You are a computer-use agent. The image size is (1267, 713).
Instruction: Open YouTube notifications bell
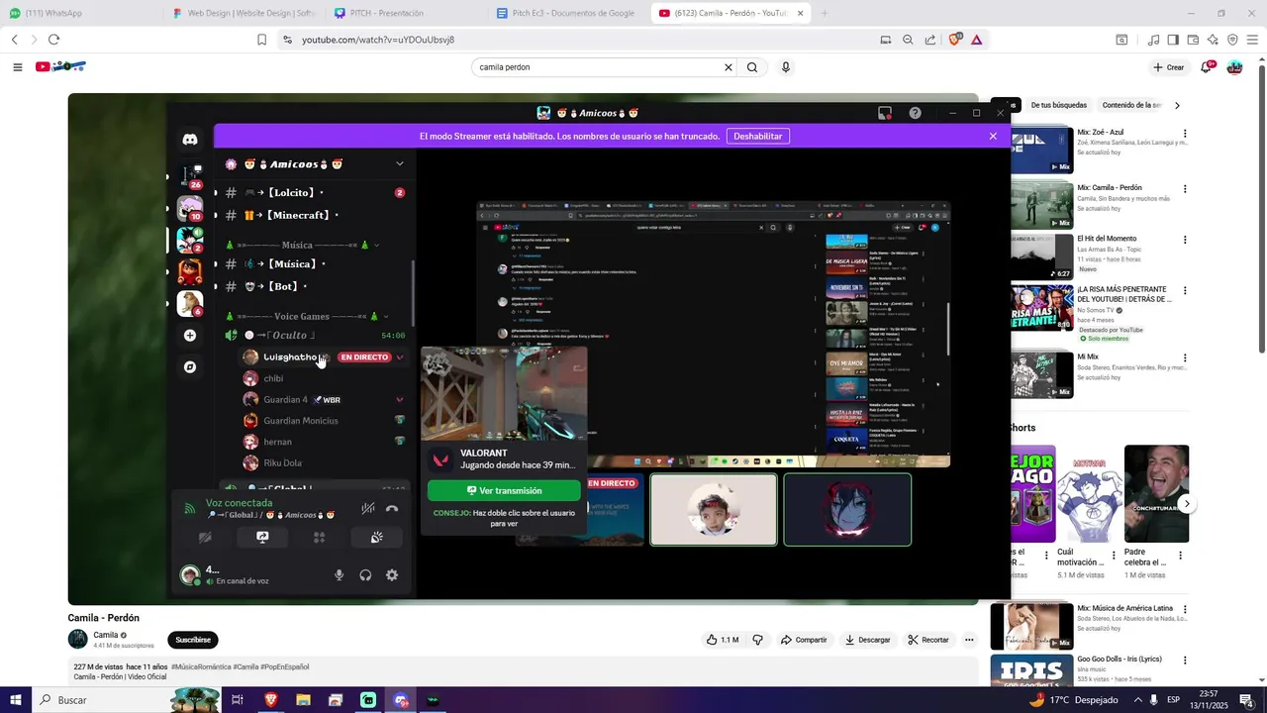pos(1207,67)
